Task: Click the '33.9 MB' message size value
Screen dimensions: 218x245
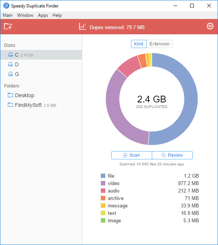Action: pyautogui.click(x=190, y=206)
